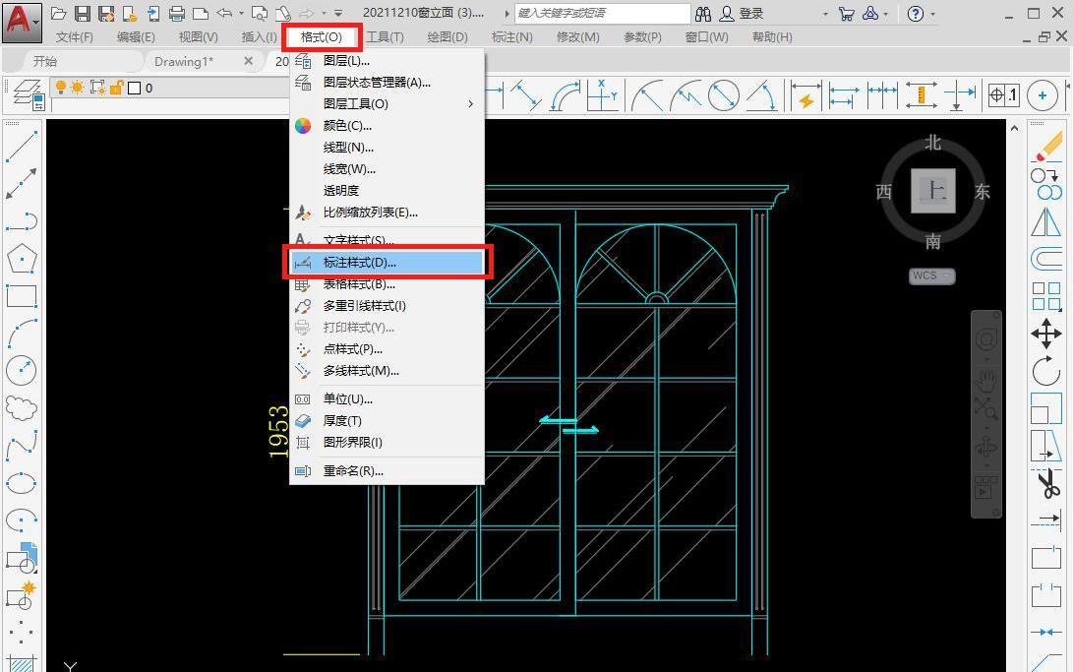1074x672 pixels.
Task: Click the layer 0 color swatch
Action: pos(134,88)
